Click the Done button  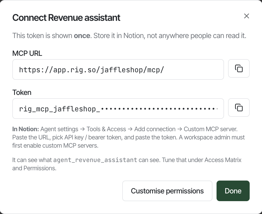(233, 191)
